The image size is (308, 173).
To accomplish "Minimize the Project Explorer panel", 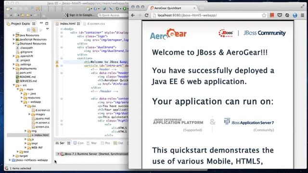I will [41, 24].
